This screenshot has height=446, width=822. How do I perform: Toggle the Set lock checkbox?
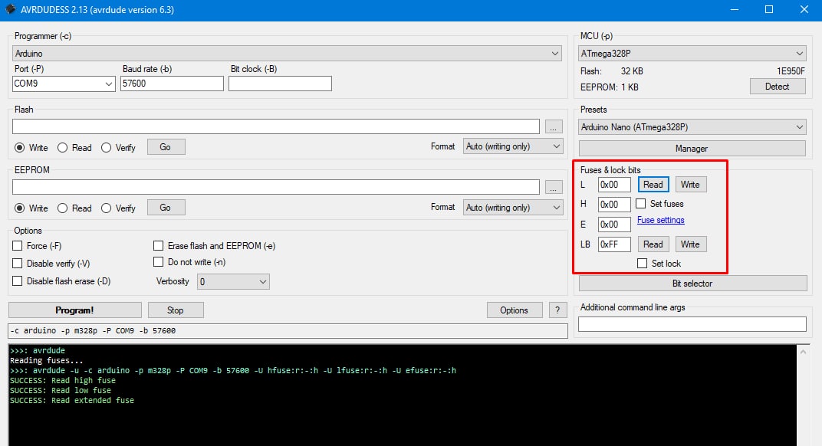pos(643,263)
